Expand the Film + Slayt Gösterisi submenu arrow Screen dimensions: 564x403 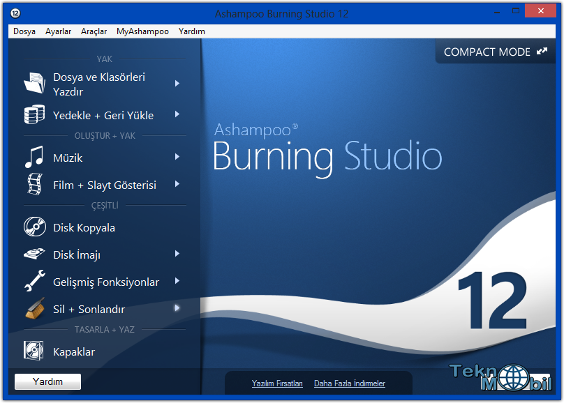pos(177,184)
